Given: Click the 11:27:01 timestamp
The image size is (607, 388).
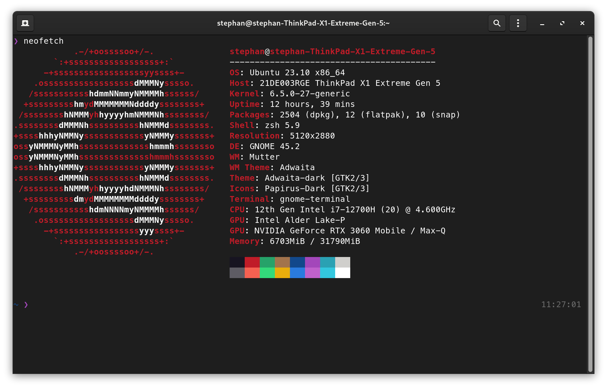Looking at the screenshot, I should [x=561, y=305].
